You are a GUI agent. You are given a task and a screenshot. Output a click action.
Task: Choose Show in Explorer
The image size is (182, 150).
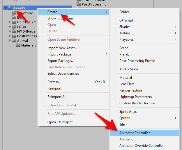click(x=74, y=18)
